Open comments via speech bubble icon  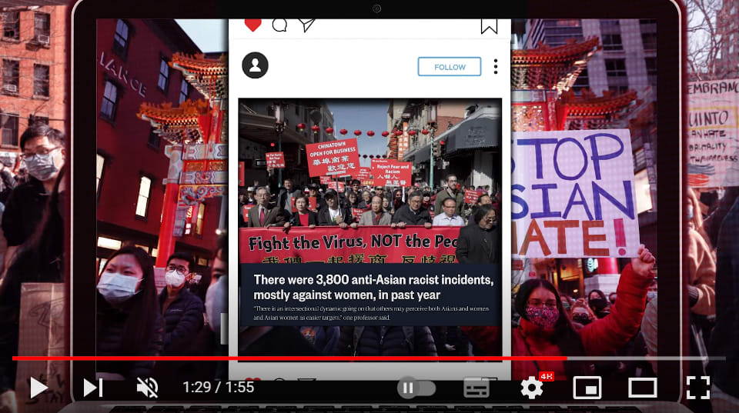tap(279, 25)
